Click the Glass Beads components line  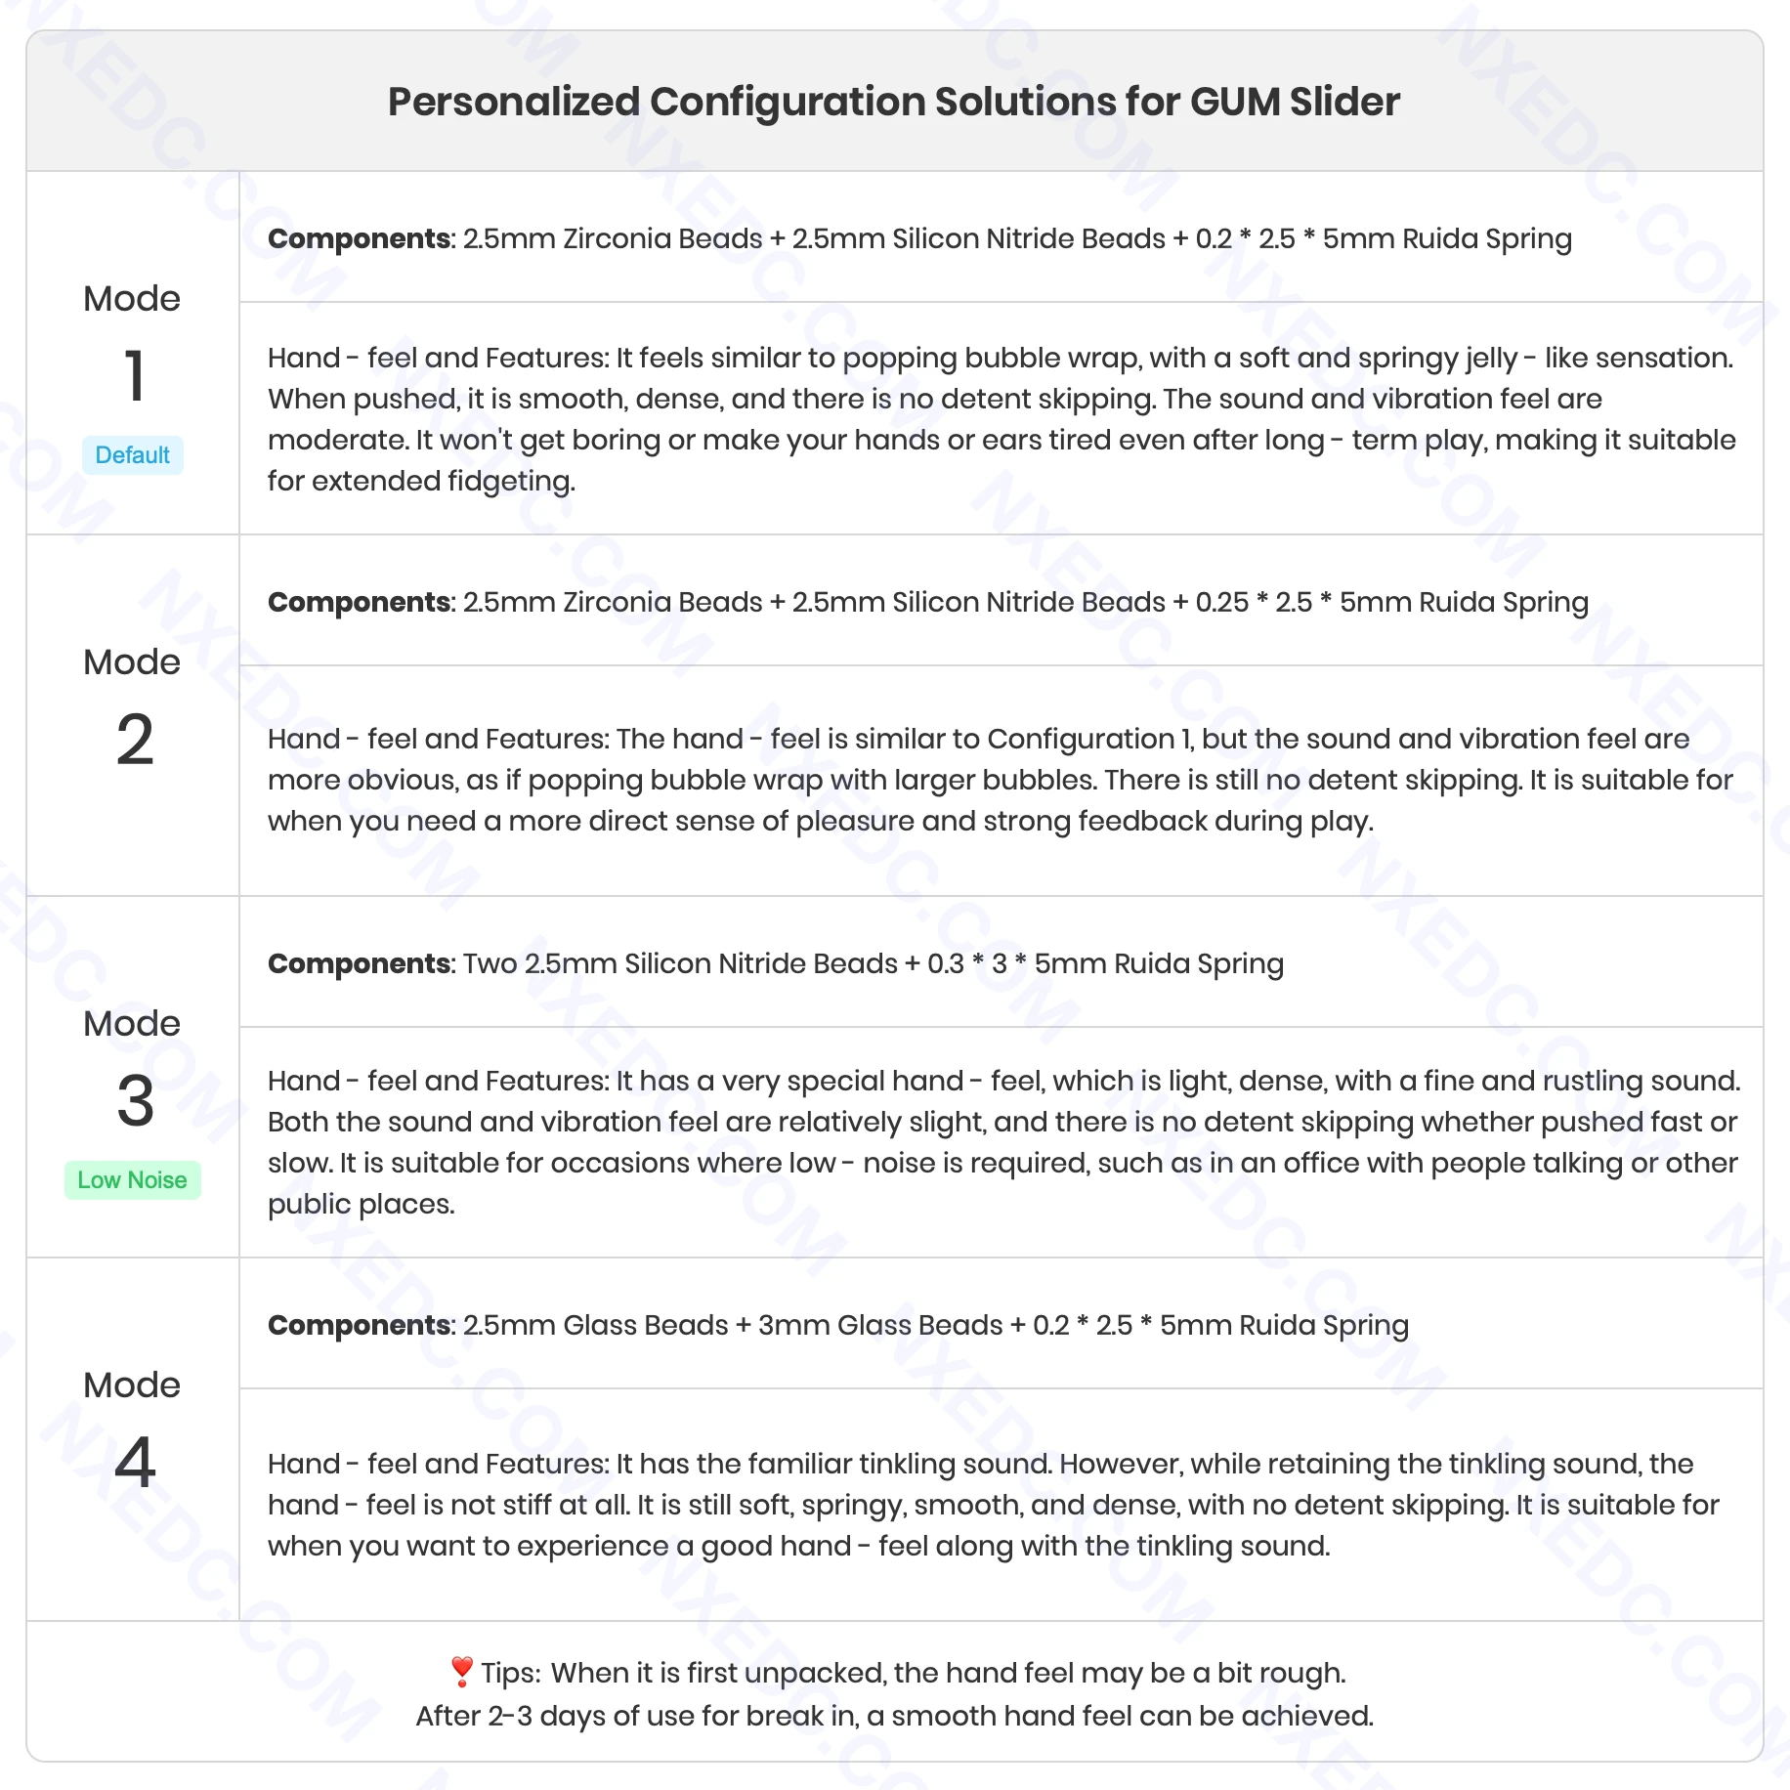click(838, 1325)
